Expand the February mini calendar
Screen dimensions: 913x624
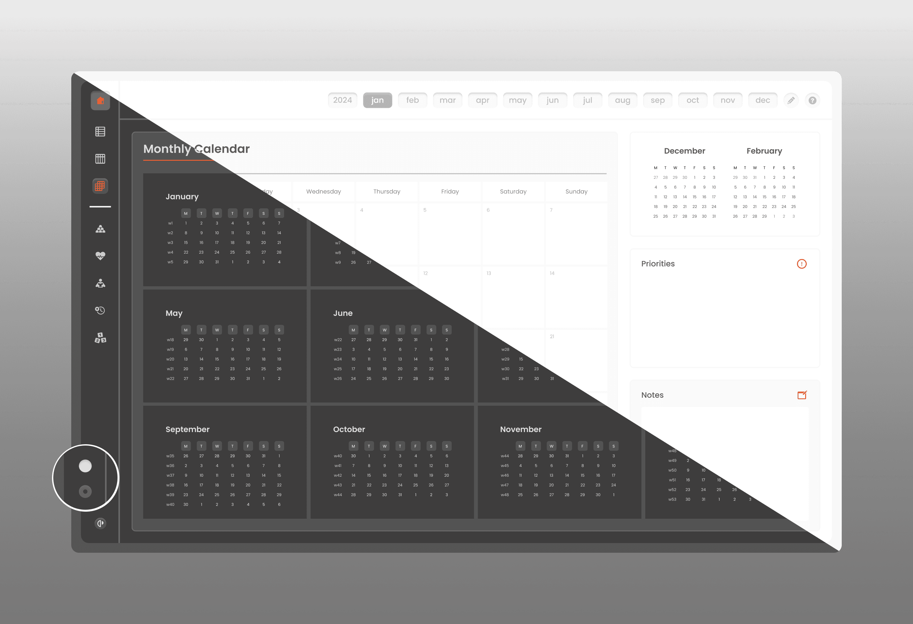point(764,150)
